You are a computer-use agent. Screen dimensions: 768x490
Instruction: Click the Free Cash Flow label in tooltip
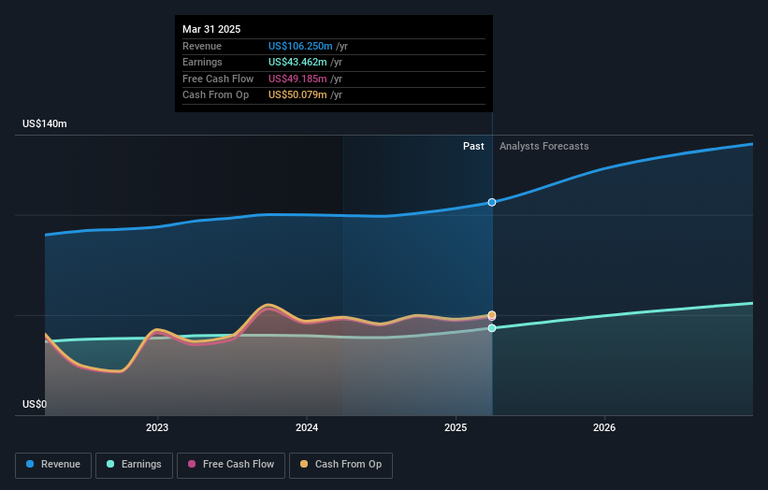click(218, 79)
